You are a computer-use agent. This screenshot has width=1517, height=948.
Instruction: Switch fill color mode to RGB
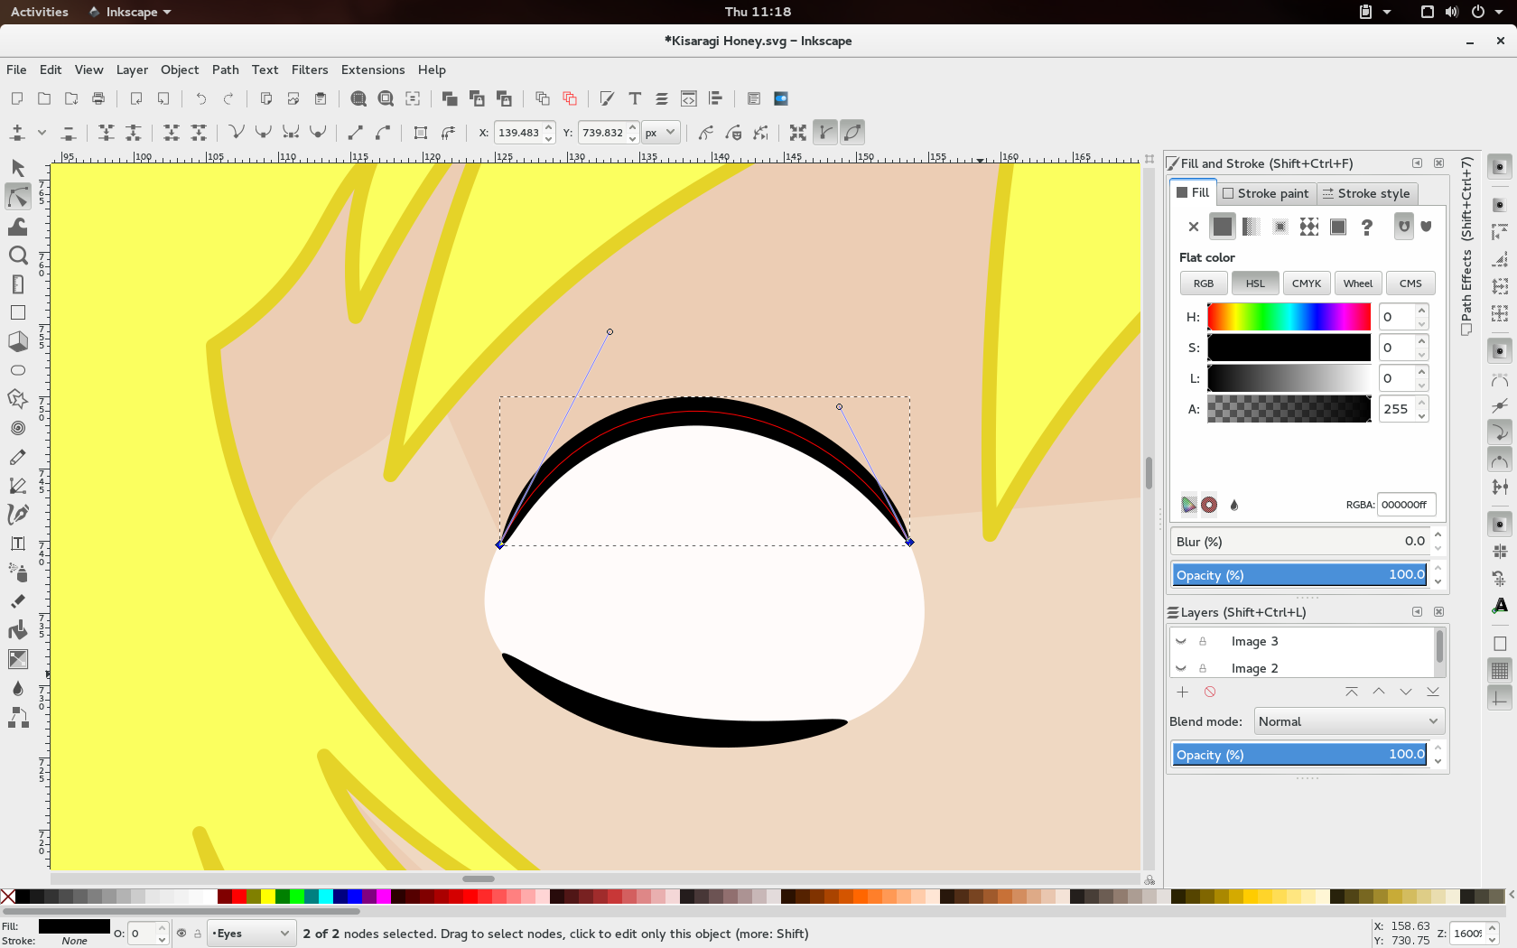pyautogui.click(x=1203, y=283)
